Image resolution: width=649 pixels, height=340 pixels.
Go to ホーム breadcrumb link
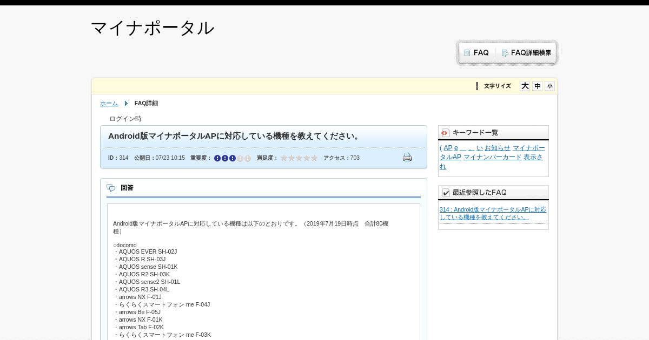pos(109,104)
